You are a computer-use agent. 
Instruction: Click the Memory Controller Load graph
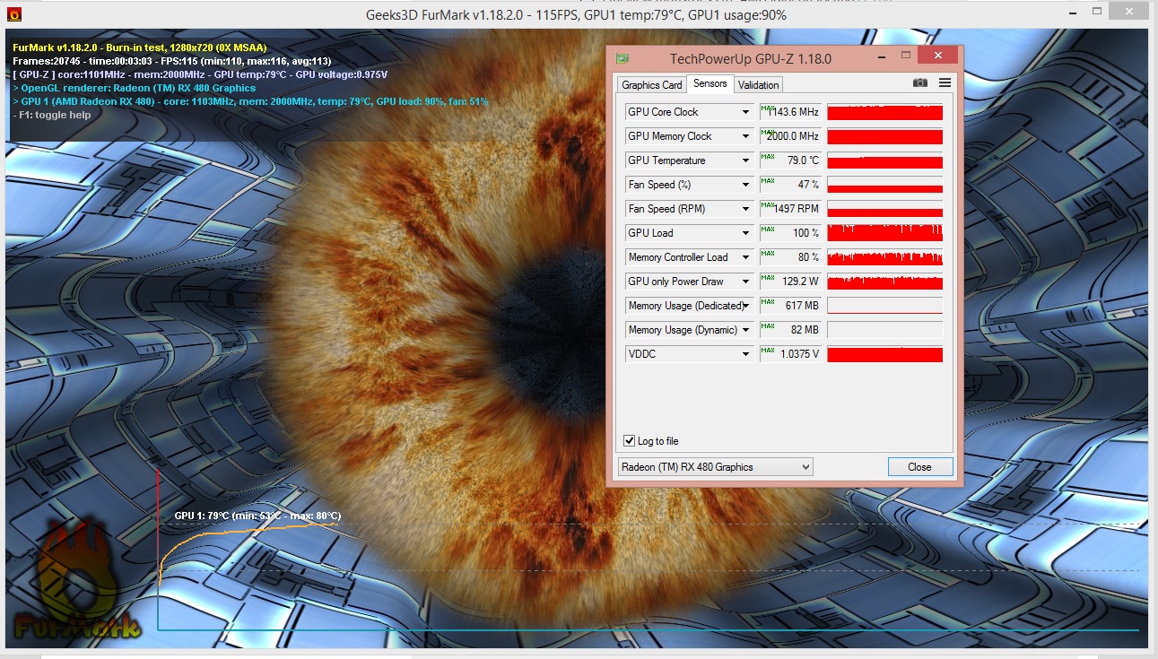[x=884, y=257]
